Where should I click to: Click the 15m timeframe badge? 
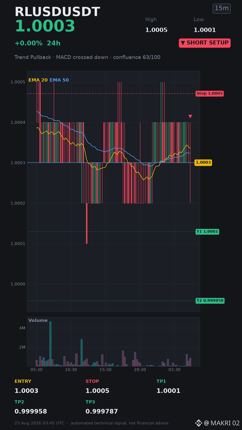tap(222, 9)
